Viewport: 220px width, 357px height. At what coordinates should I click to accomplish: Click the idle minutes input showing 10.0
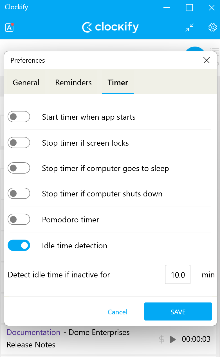pos(178,274)
